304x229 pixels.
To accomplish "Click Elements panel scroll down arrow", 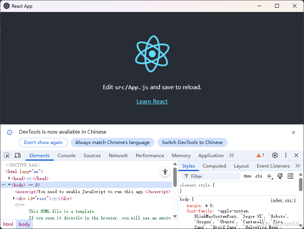I will coord(175,216).
